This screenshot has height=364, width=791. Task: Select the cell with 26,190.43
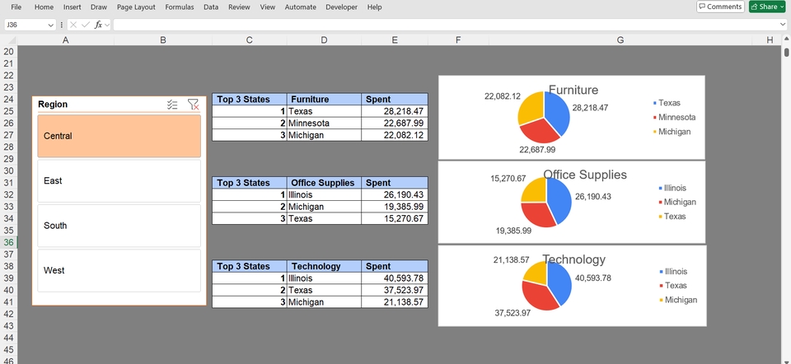point(395,195)
